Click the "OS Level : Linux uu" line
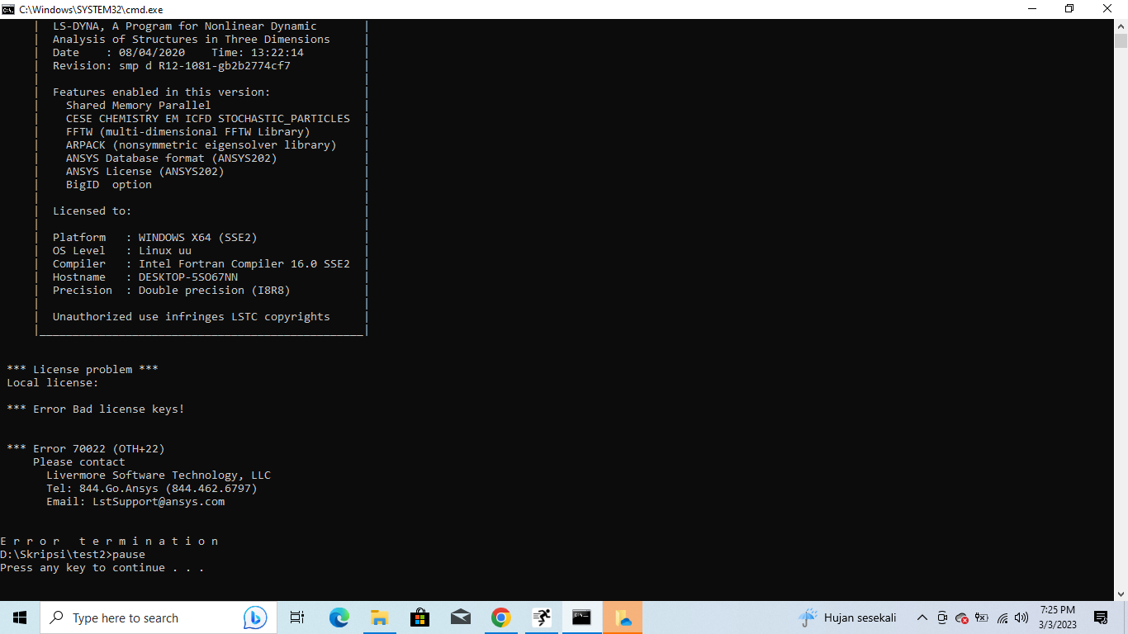The width and height of the screenshot is (1128, 634). click(122, 250)
